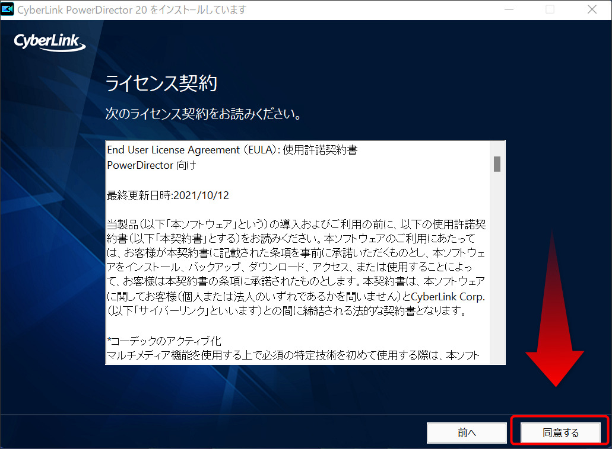
Task: Click the PowerDirector icon in title bar
Action: 7,9
